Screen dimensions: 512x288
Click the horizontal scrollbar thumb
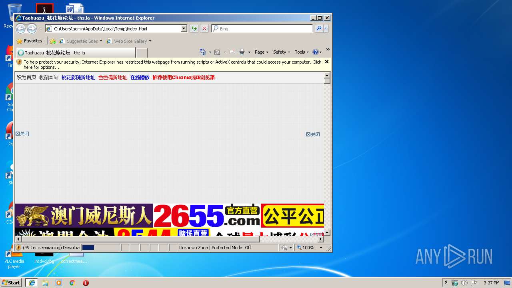pyautogui.click(x=140, y=239)
